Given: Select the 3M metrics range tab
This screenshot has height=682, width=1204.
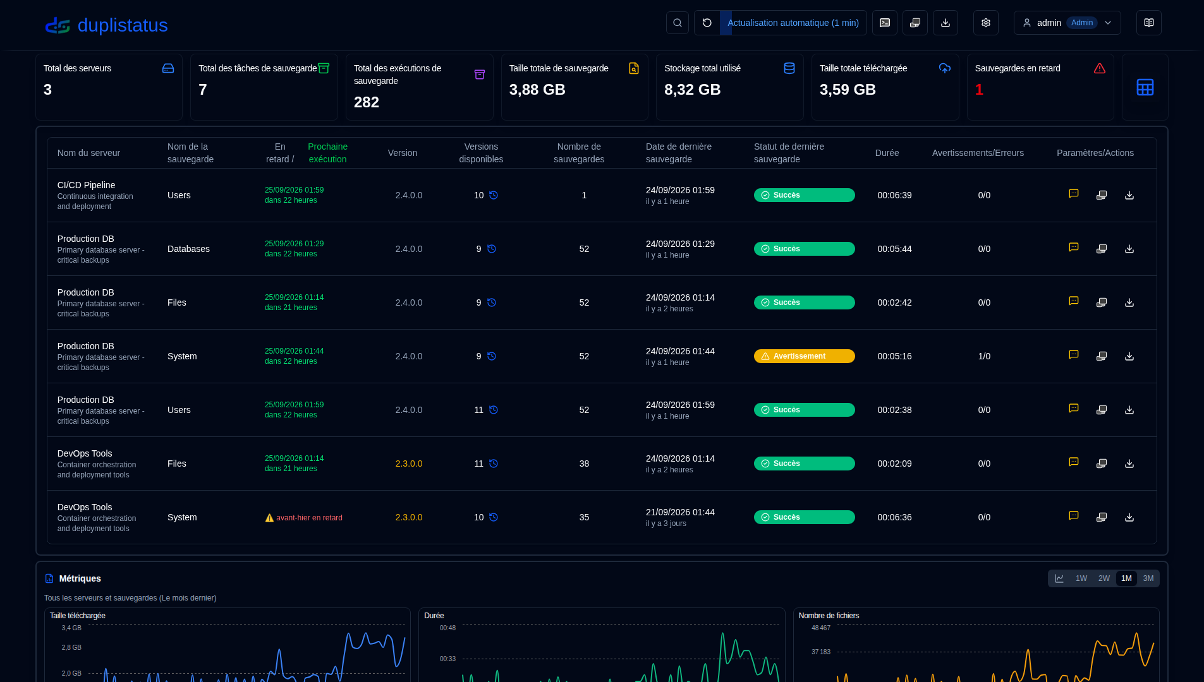Looking at the screenshot, I should pos(1148,578).
